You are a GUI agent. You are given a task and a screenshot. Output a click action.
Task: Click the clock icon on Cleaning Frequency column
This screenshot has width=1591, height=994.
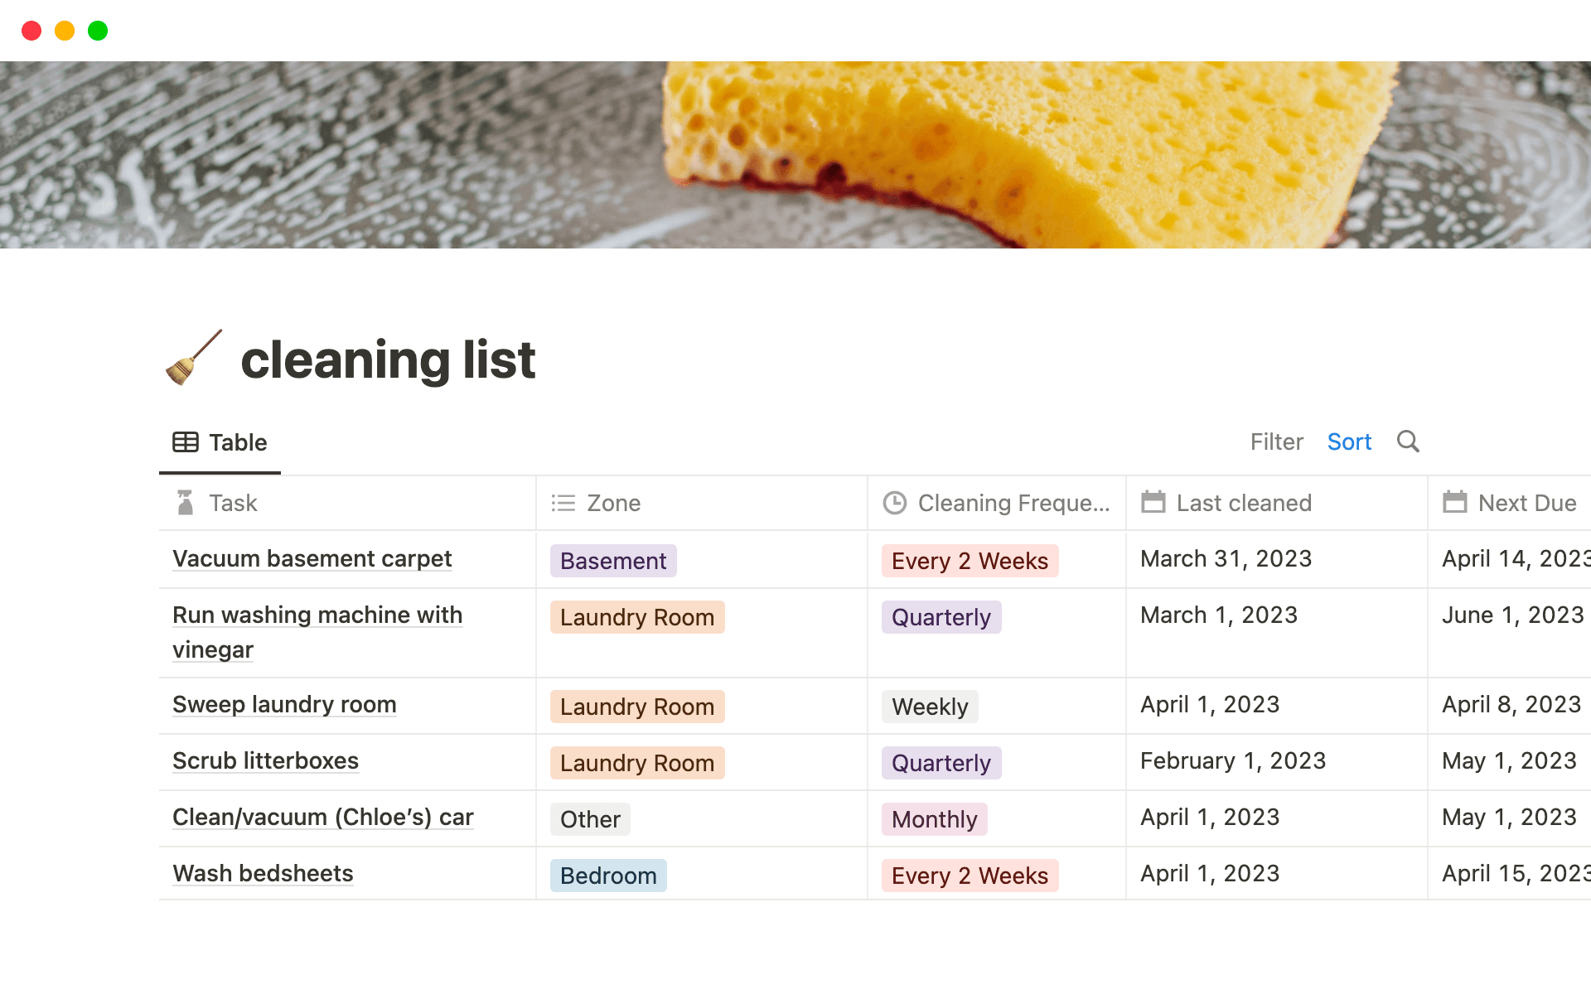[x=895, y=503]
